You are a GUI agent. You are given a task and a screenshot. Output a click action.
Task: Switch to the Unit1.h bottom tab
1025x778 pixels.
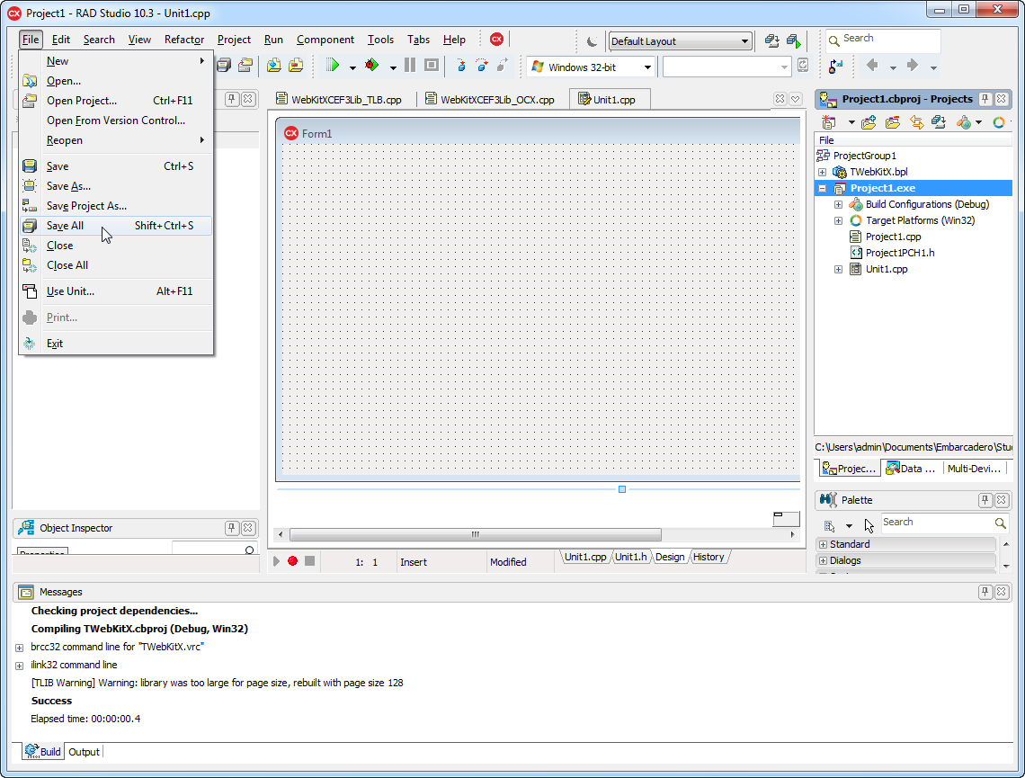click(631, 557)
